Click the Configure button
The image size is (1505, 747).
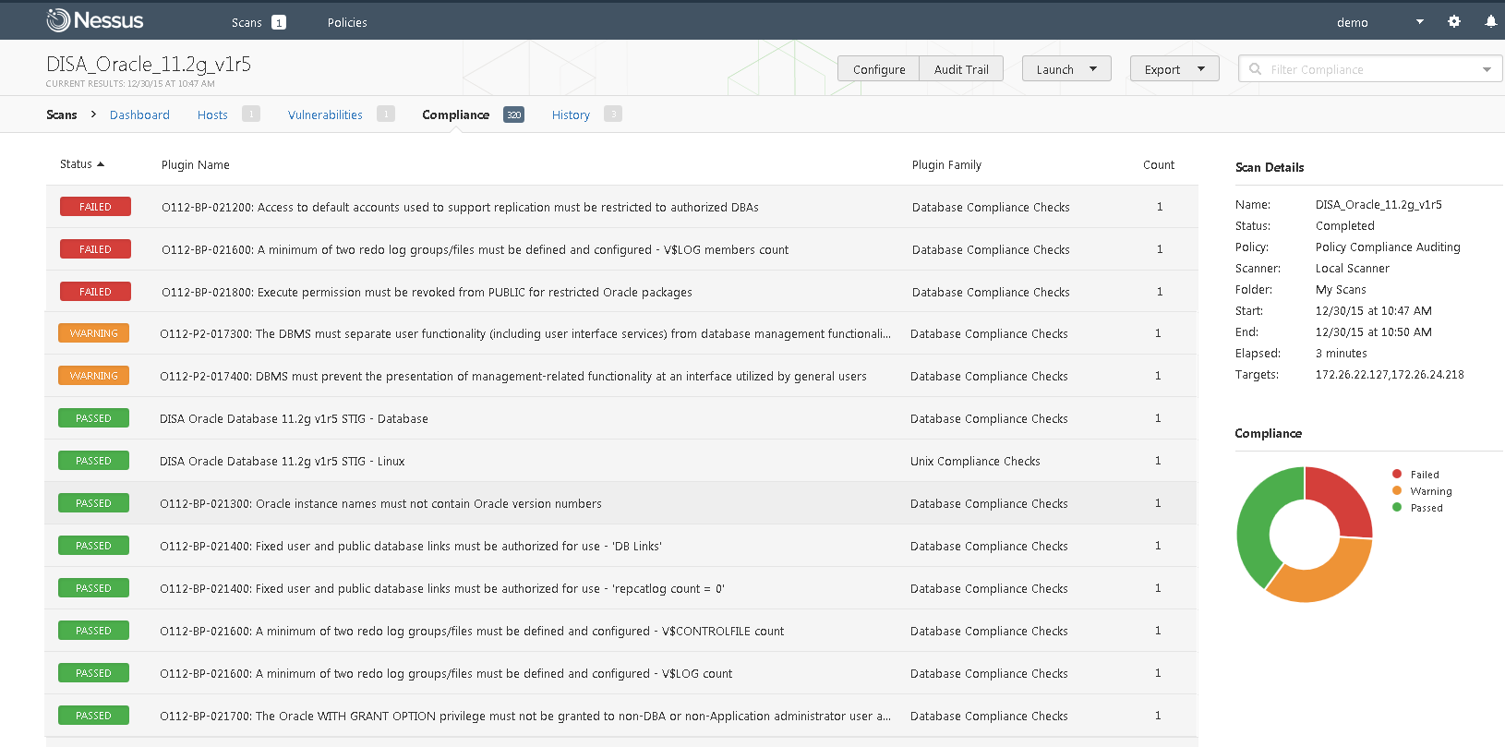tap(879, 69)
